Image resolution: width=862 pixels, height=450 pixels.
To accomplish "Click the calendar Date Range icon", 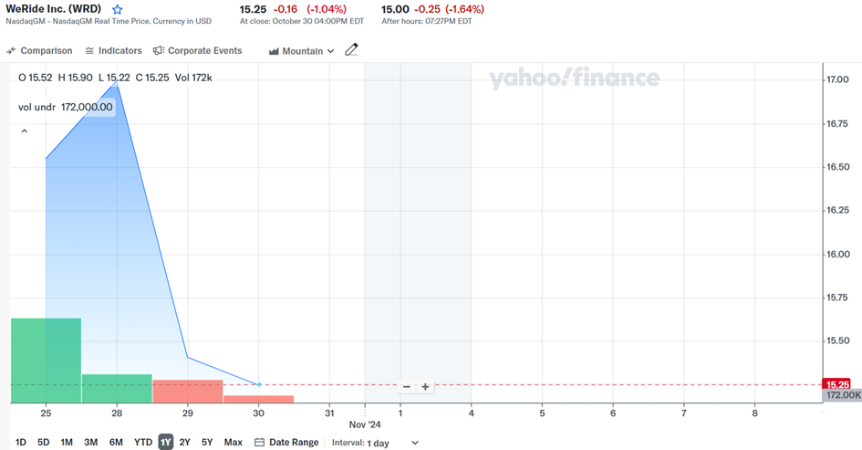I will pyautogui.click(x=259, y=443).
